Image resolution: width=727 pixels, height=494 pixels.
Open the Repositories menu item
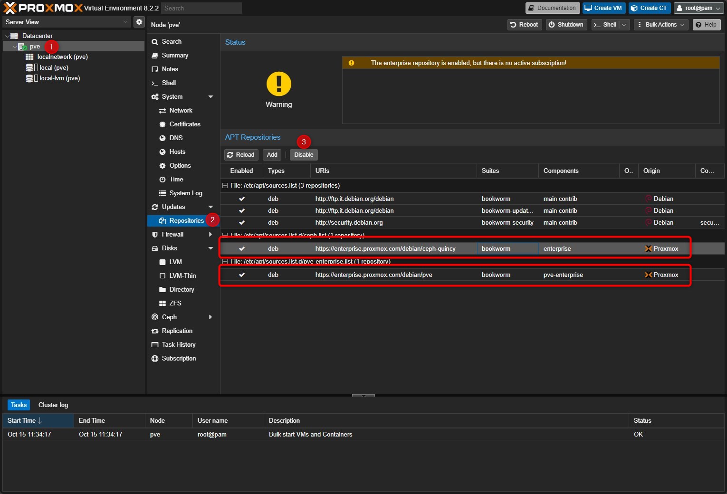point(183,221)
